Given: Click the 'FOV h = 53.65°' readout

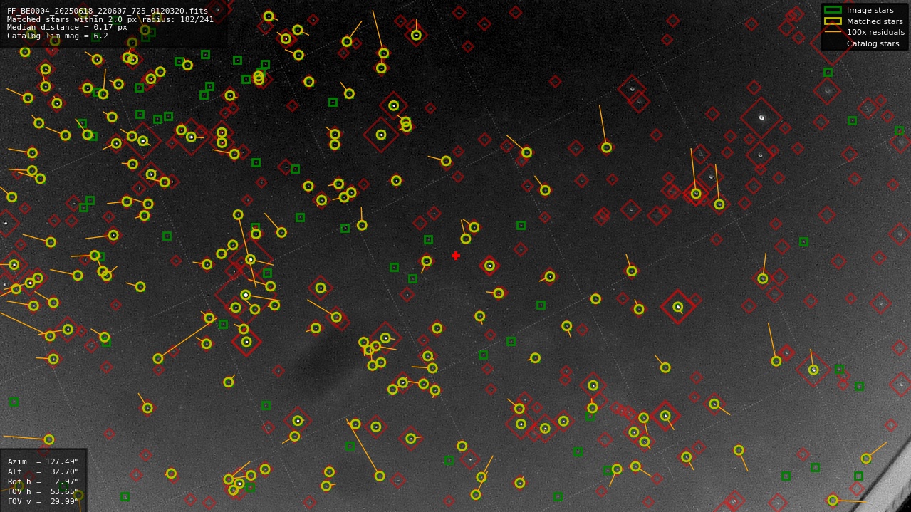Looking at the screenshot, I should coord(43,492).
